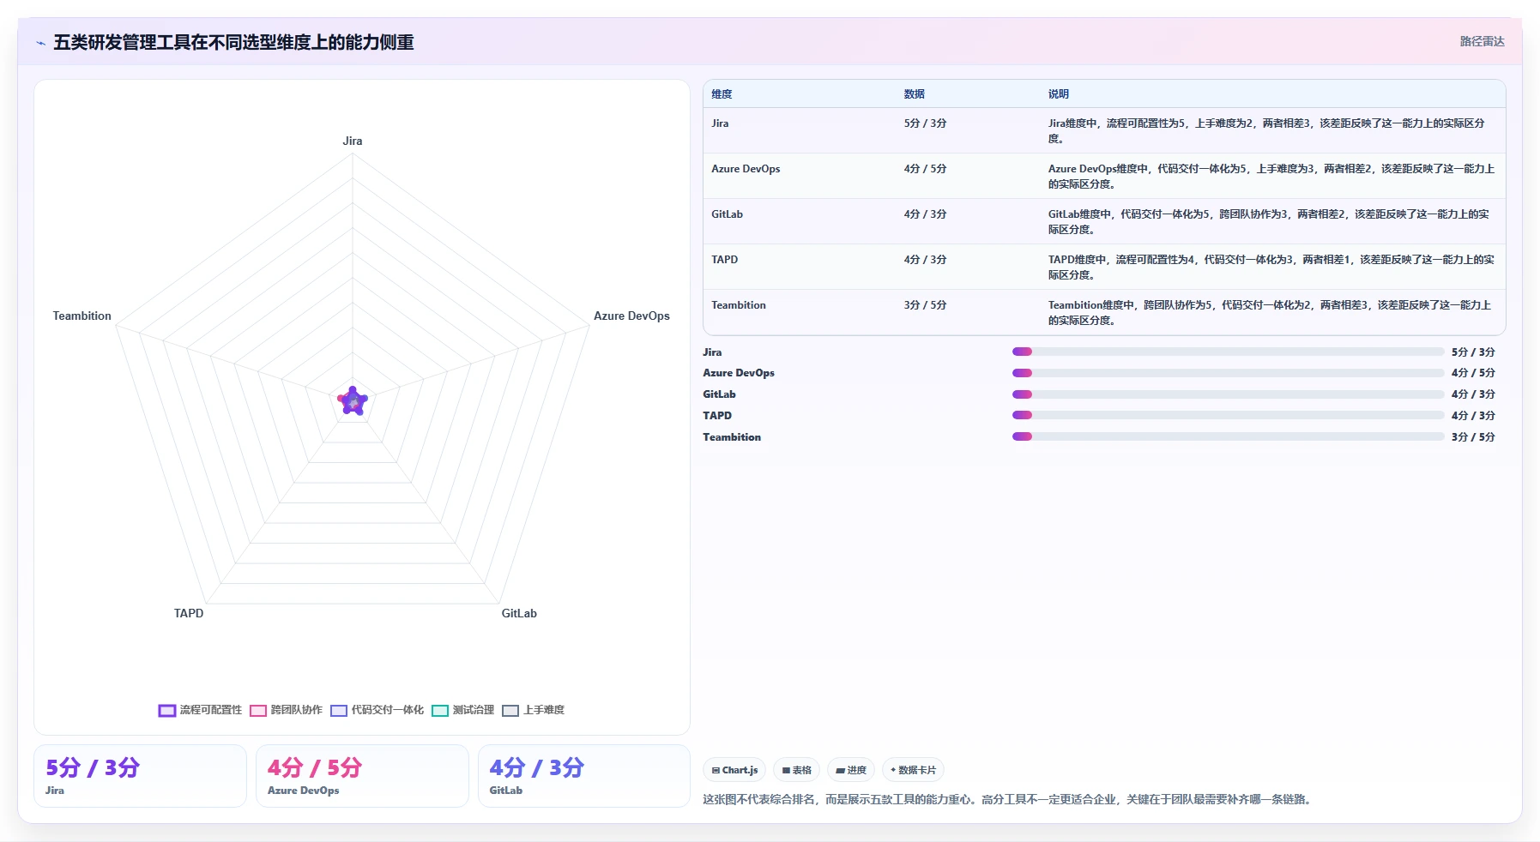Click the 进度 tag chip
The image size is (1540, 842).
[851, 770]
